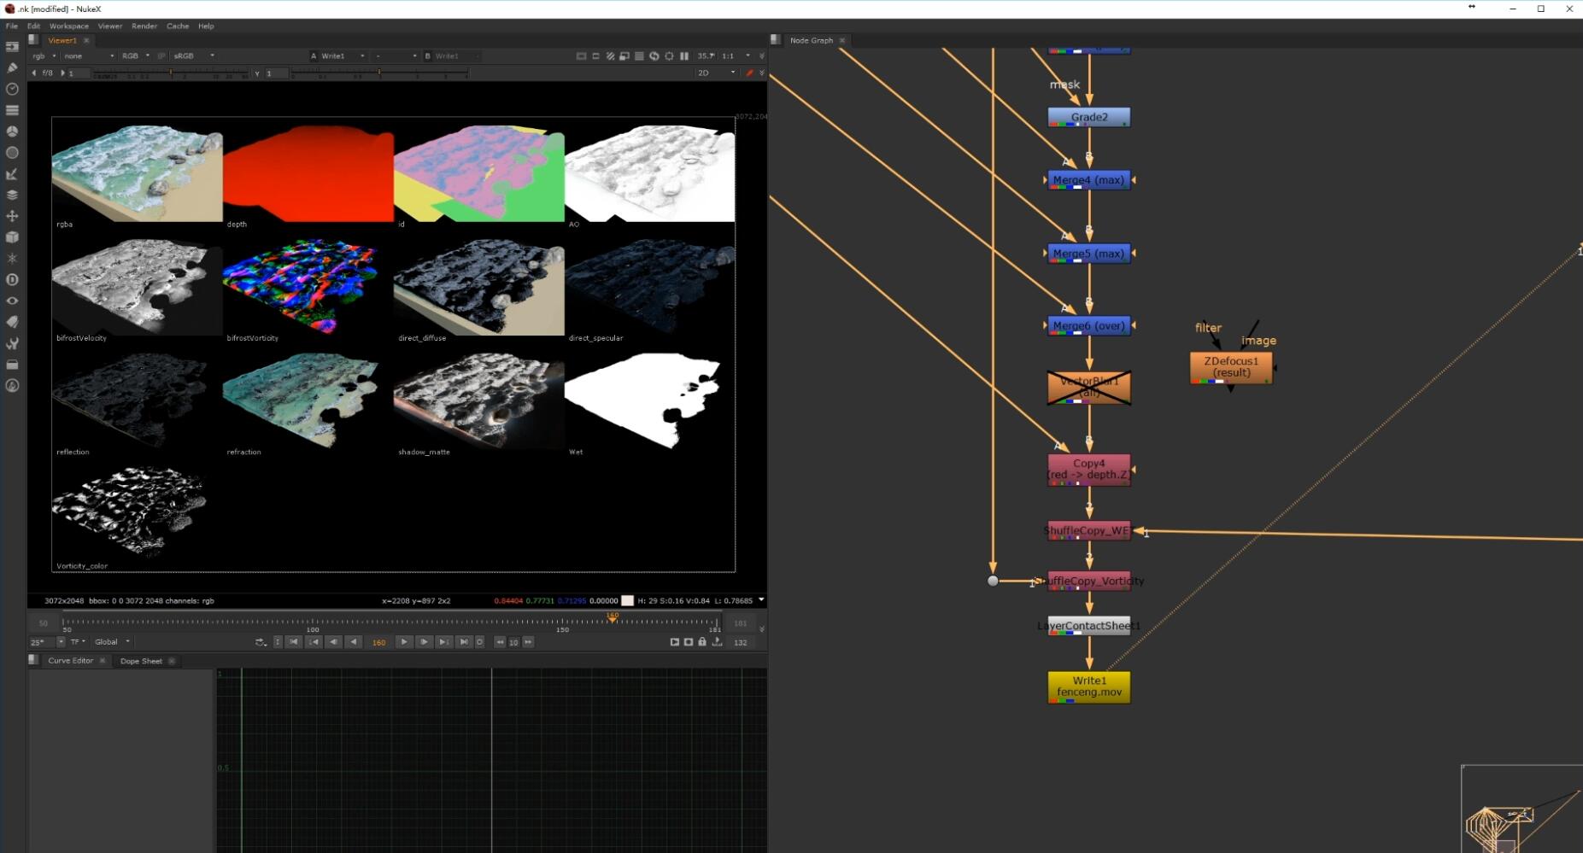Open the Particles nodes icon

coord(12,258)
